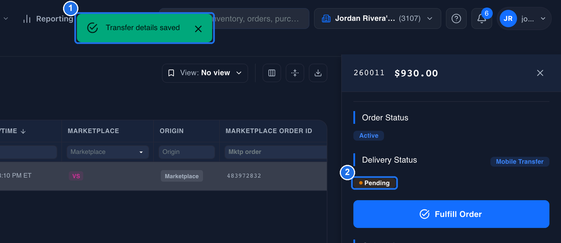Open the Marketplace filter dropdown
The image size is (561, 243).
tap(107, 152)
